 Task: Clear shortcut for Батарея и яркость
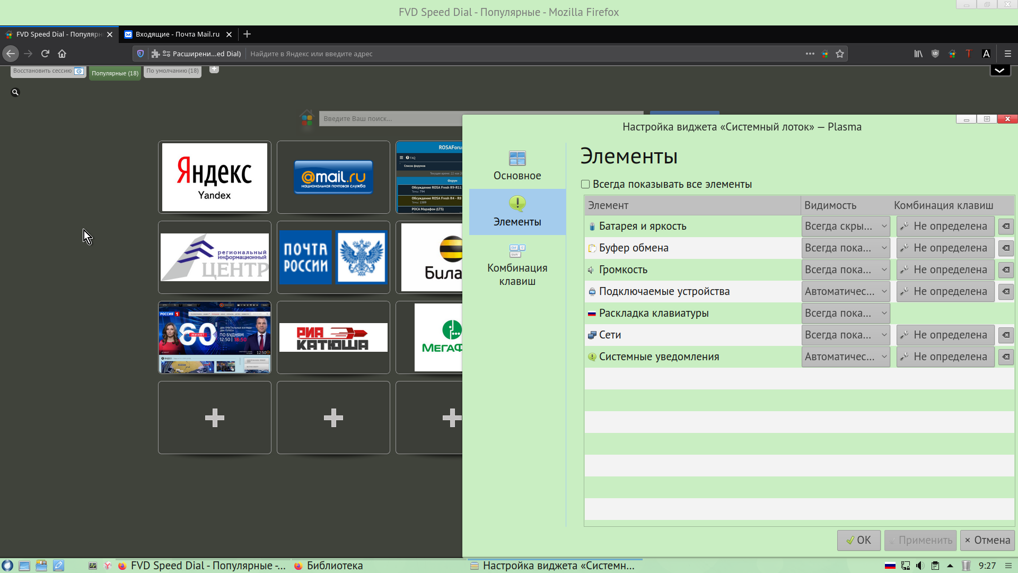click(1006, 227)
